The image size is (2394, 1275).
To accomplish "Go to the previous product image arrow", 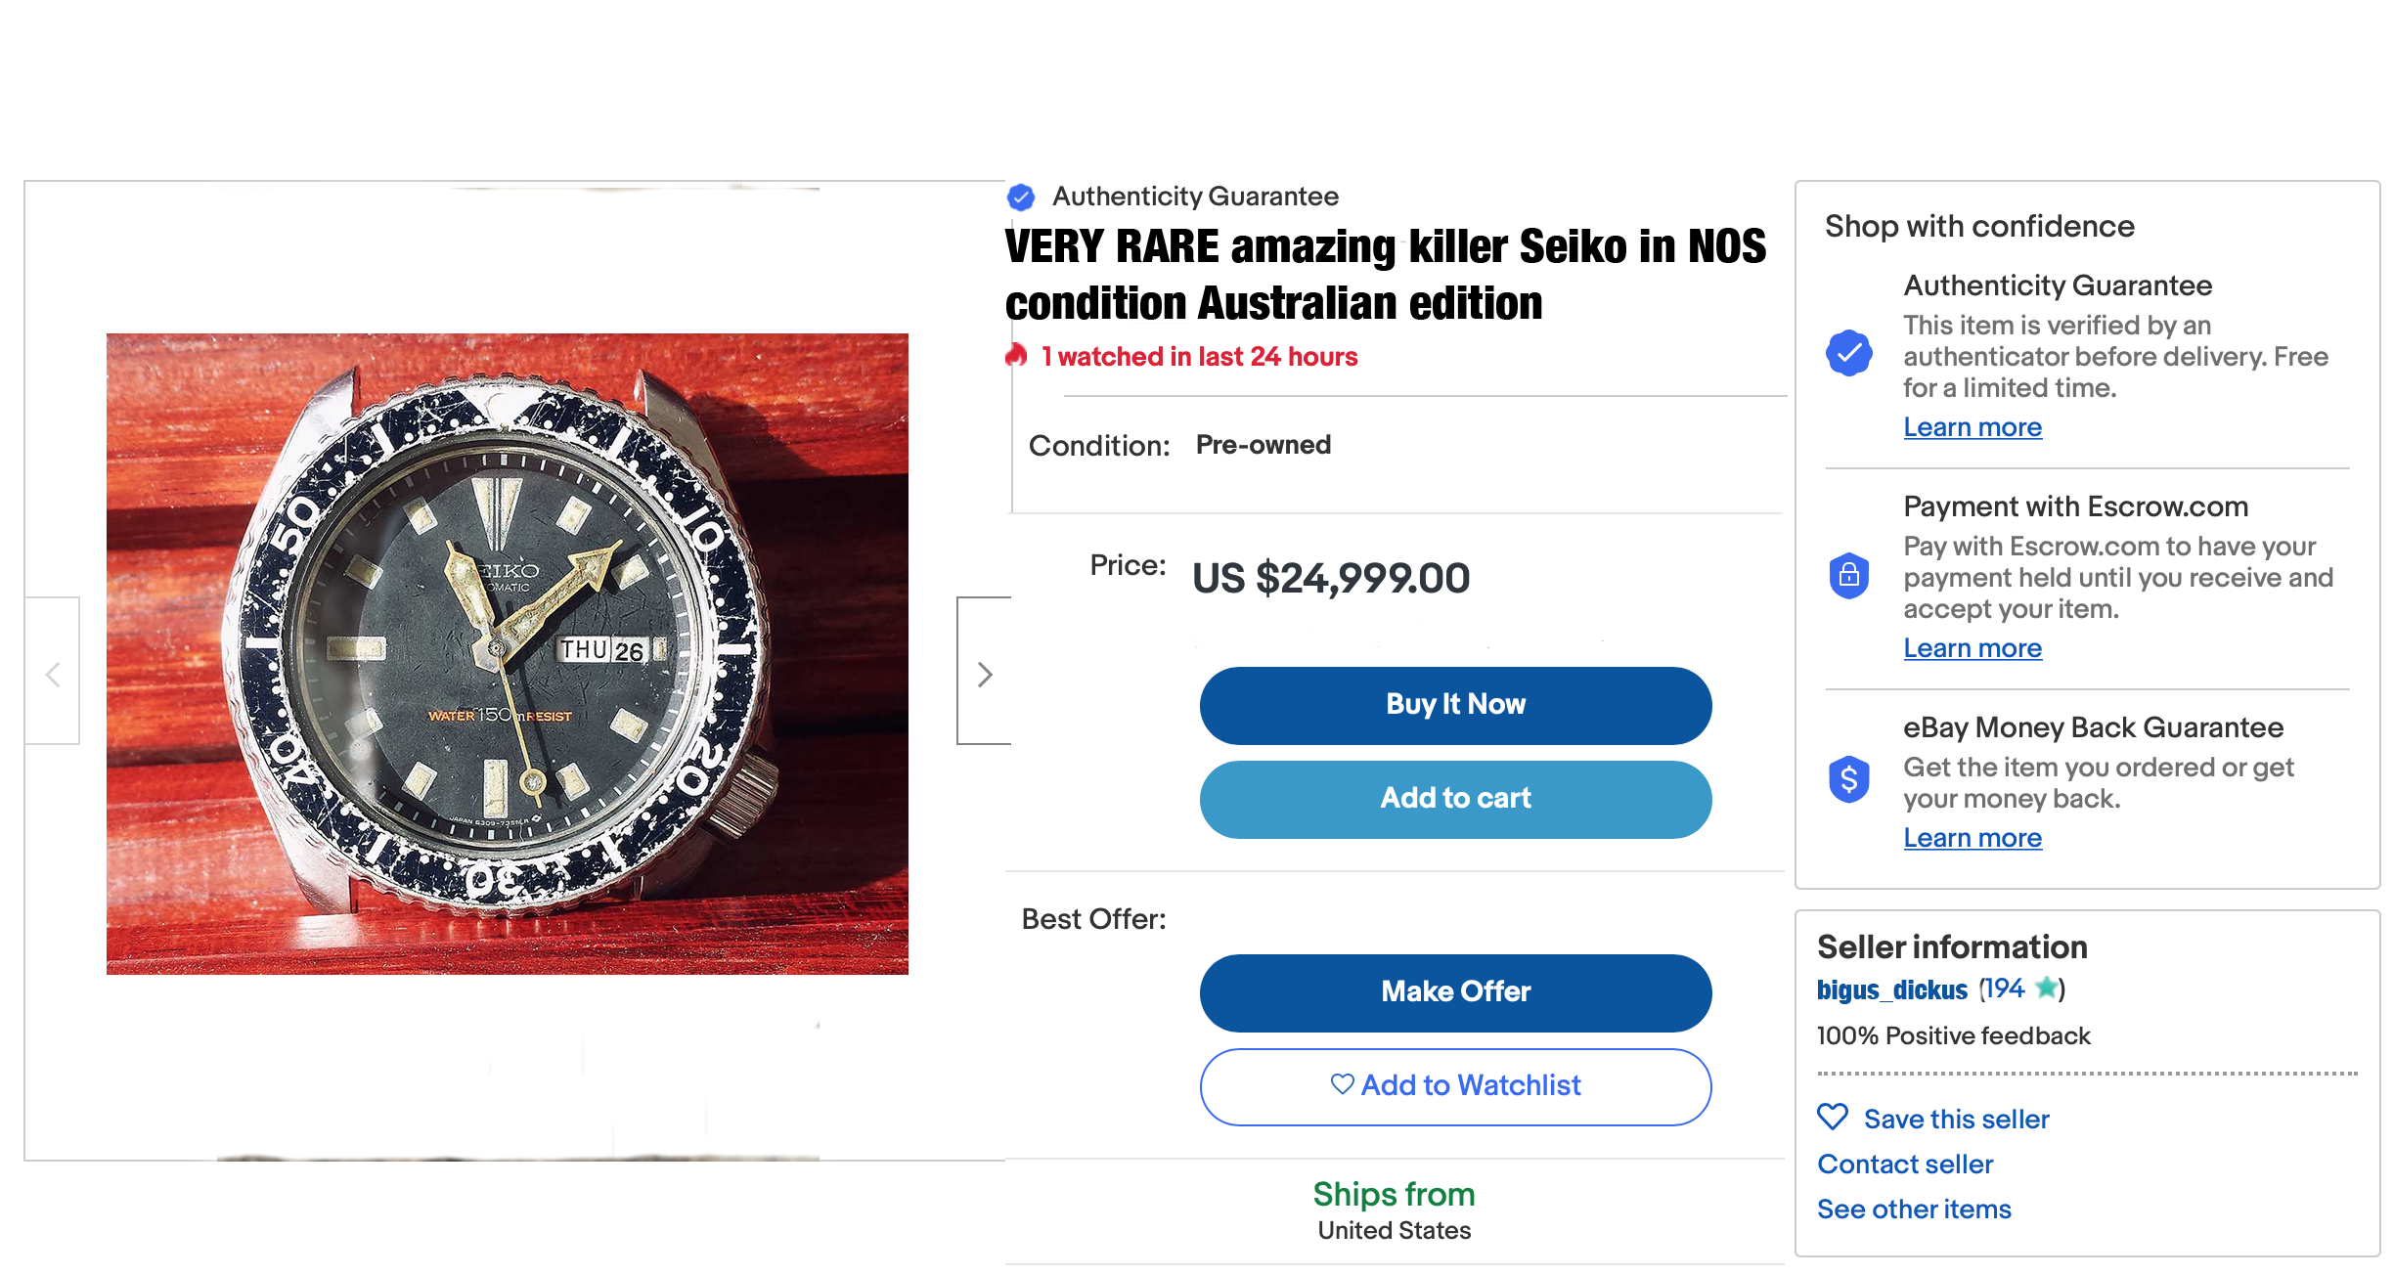I will point(53,674).
